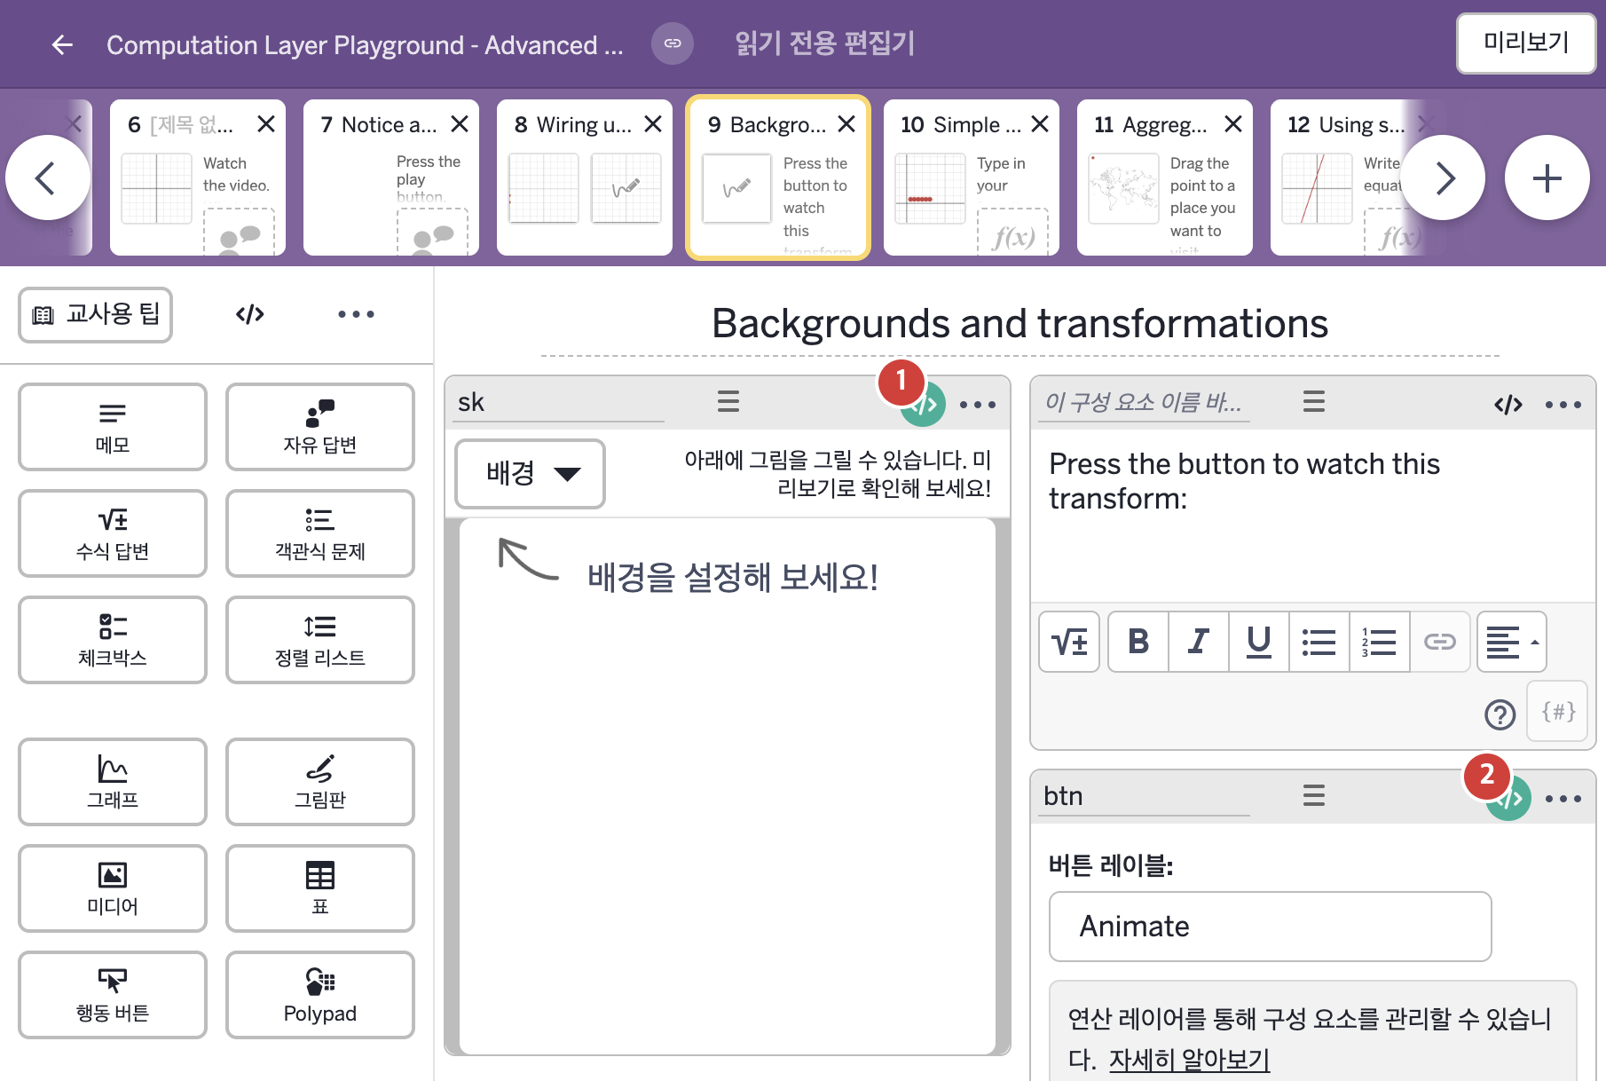Add a 그래프 graph component
Image resolution: width=1606 pixels, height=1081 pixels.
113,782
